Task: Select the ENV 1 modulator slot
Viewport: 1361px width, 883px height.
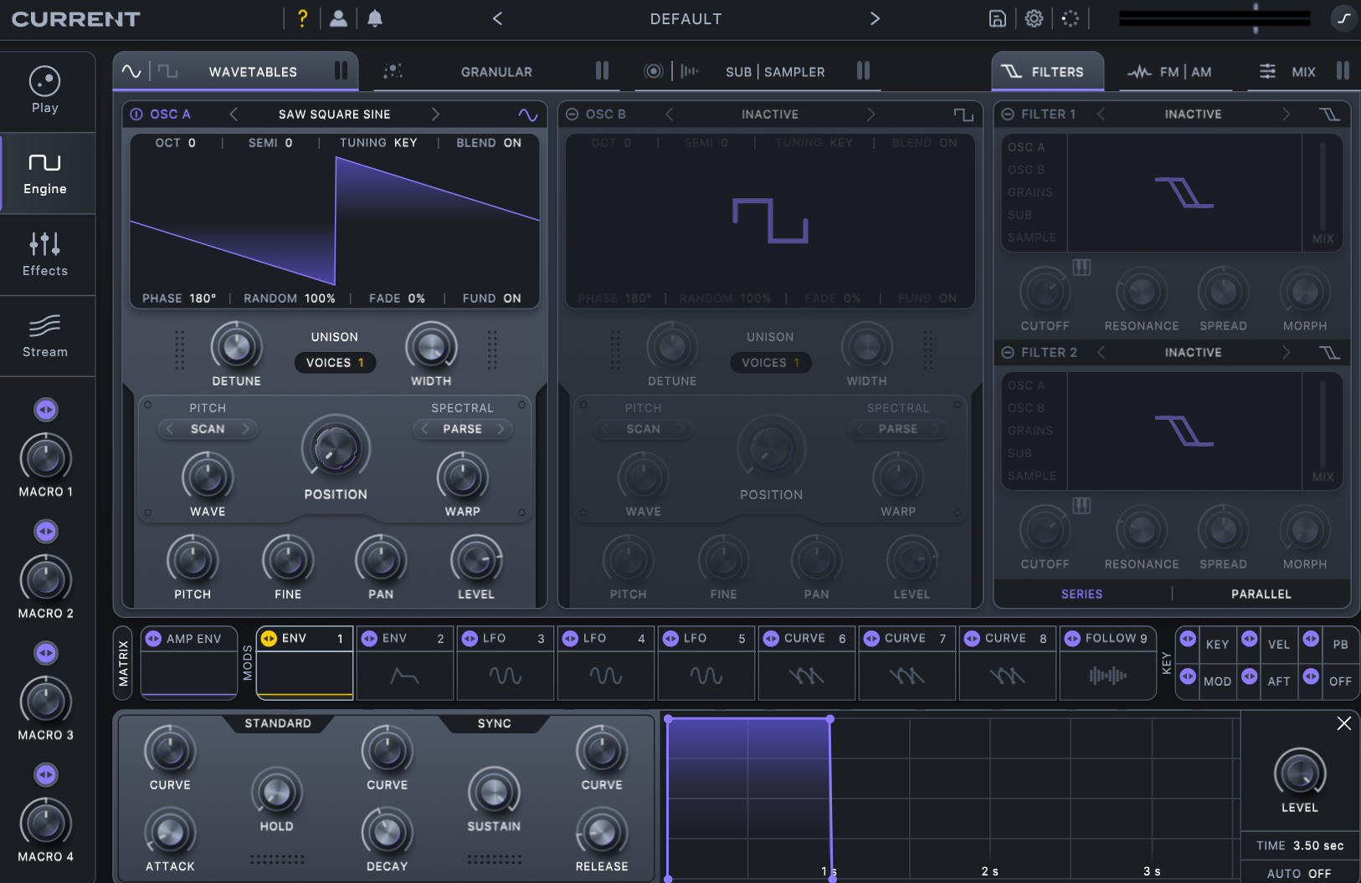Action: point(304,662)
